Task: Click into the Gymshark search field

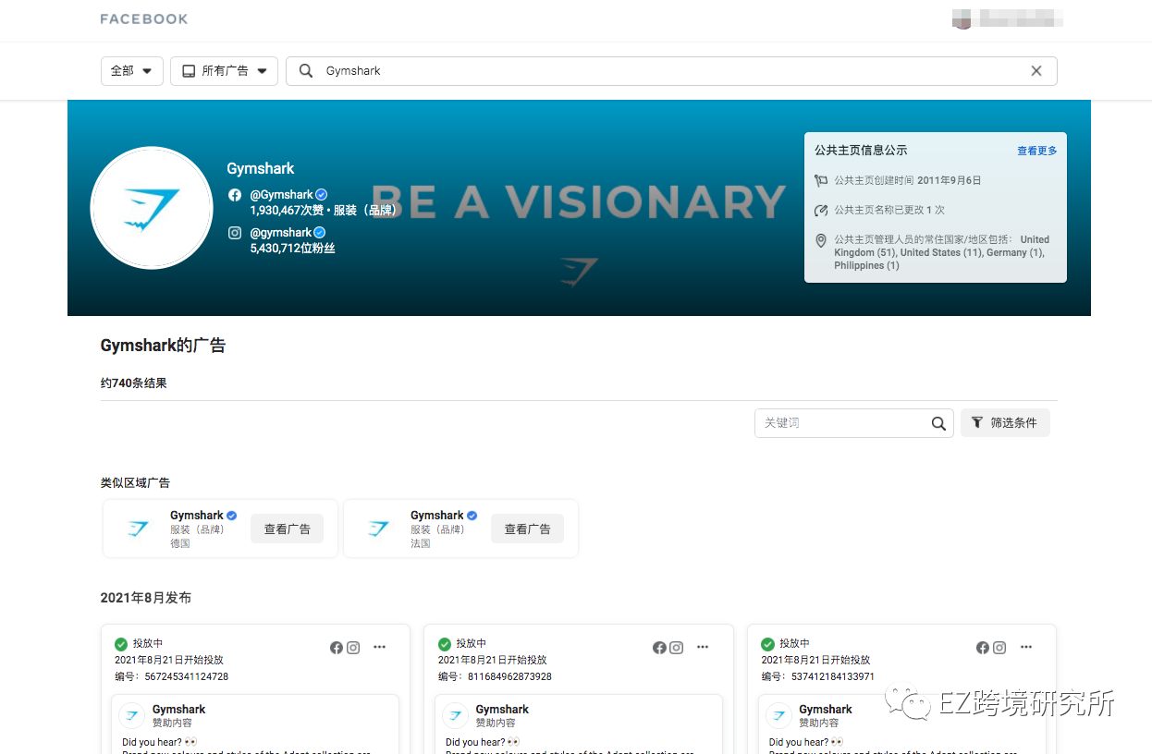Action: [671, 71]
